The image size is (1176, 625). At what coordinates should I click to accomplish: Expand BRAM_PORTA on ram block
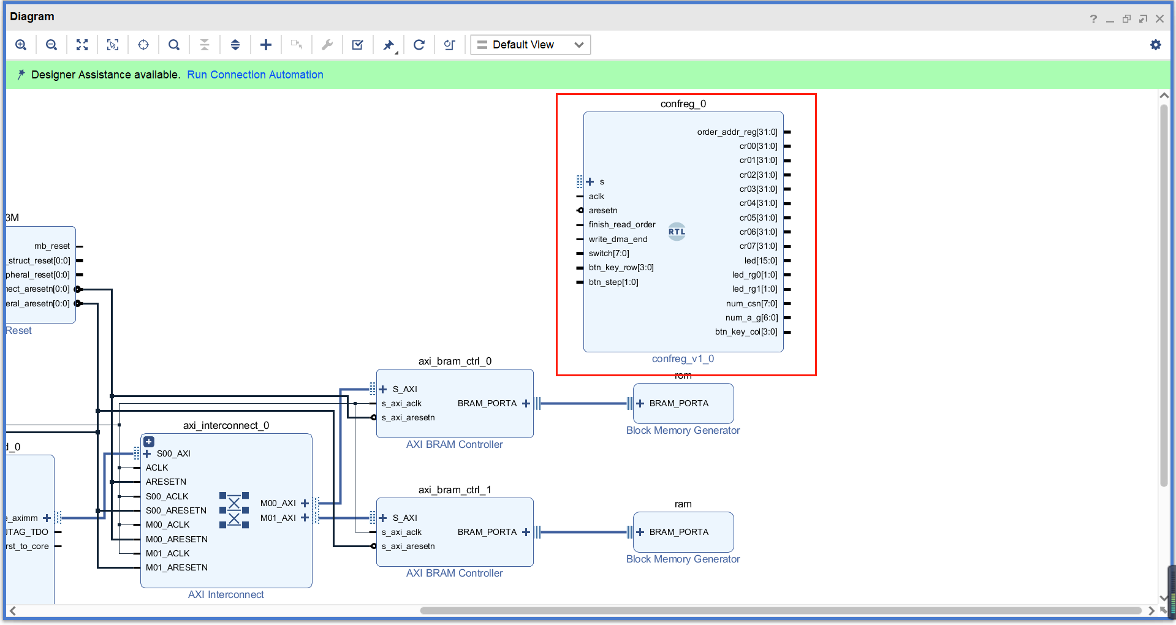(x=640, y=532)
